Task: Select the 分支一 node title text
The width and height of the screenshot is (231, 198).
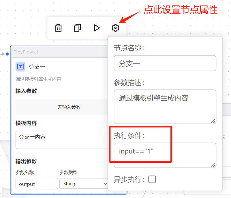Action: pyautogui.click(x=37, y=67)
